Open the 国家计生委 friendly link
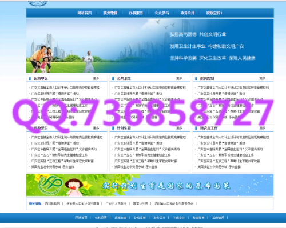Viewport: 286px width, 228px height. [x=141, y=204]
